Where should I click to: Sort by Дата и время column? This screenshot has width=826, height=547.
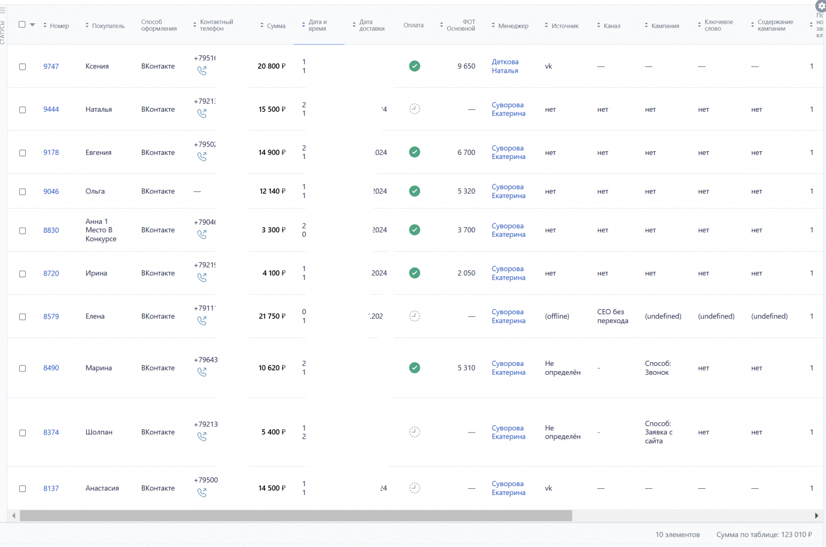tap(317, 25)
